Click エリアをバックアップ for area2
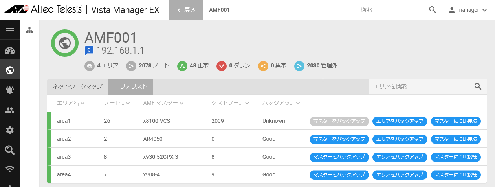 [x=400, y=139]
